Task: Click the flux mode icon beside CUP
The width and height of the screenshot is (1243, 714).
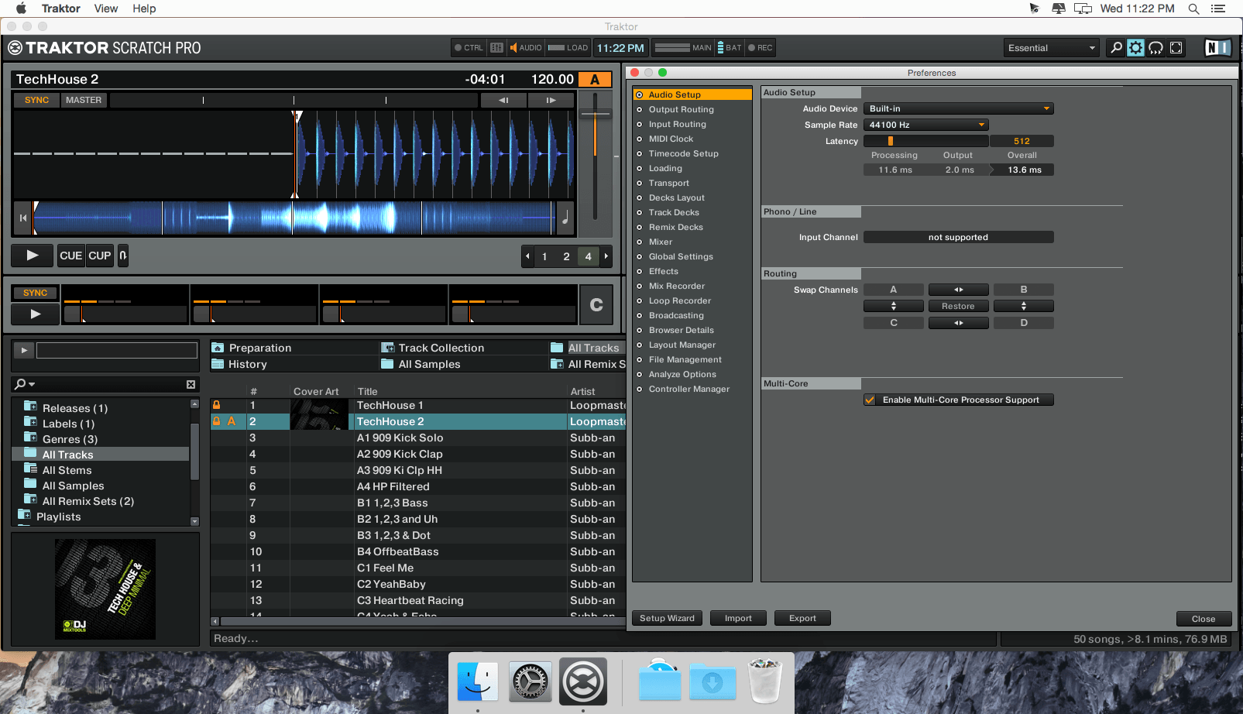Action: pos(123,256)
